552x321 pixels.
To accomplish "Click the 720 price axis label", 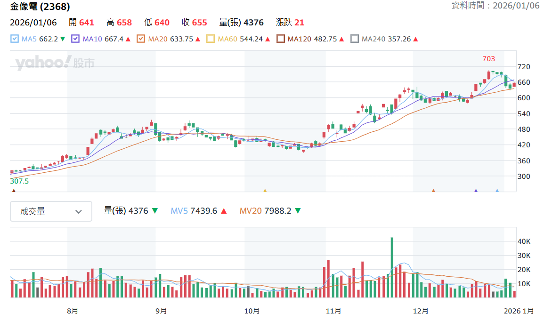I will point(524,67).
